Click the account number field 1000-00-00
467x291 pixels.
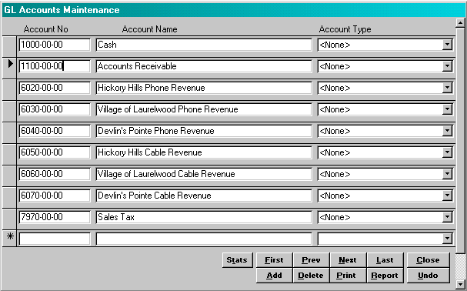[x=55, y=45]
